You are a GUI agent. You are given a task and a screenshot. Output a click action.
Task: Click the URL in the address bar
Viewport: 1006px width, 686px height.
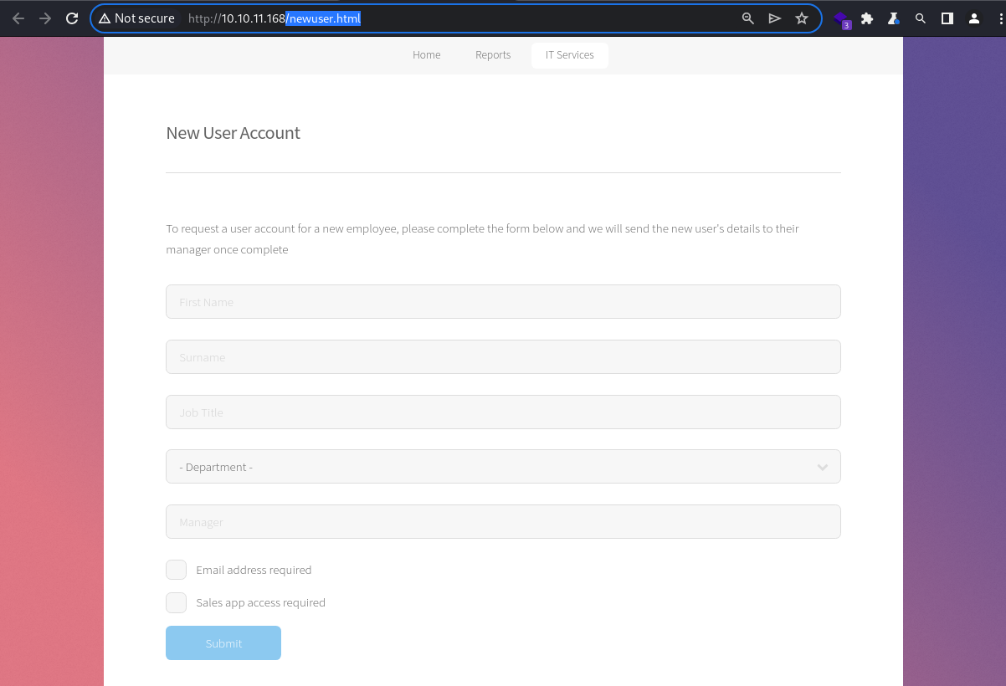click(275, 18)
